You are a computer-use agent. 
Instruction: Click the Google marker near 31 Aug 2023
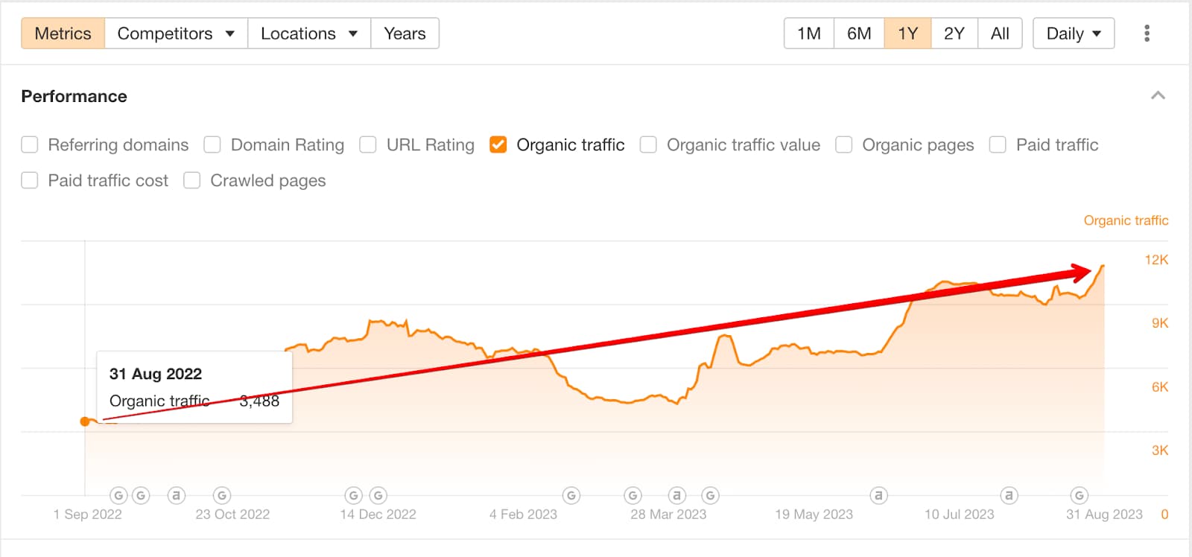(1080, 495)
